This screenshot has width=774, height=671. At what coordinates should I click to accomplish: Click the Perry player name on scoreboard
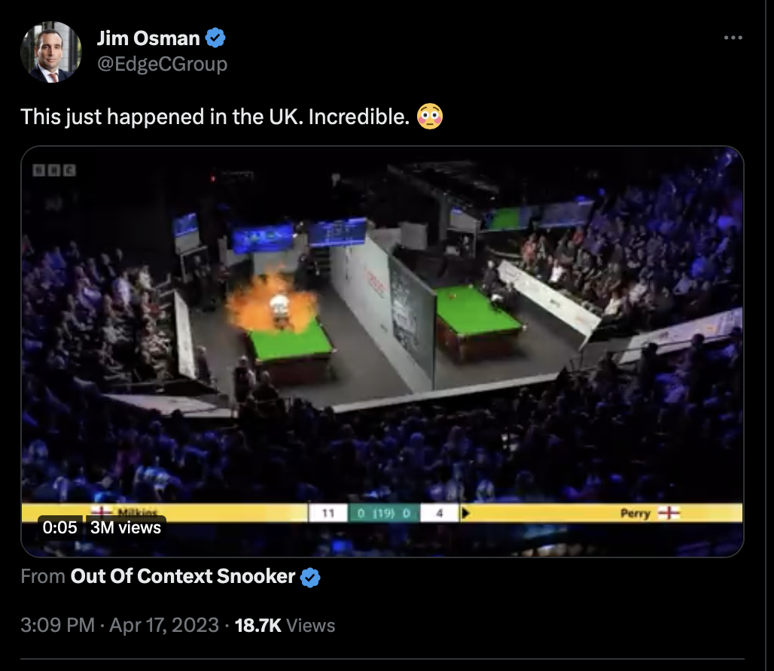635,513
